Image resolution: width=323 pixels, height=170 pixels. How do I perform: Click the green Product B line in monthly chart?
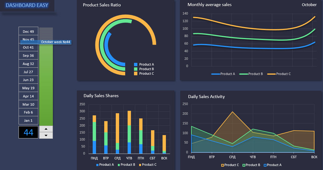(252, 39)
